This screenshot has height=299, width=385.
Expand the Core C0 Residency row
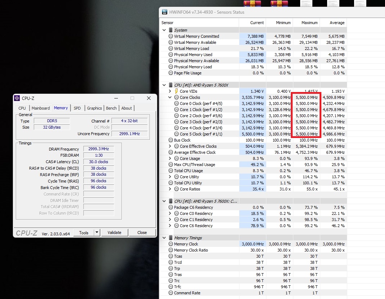[170, 213]
